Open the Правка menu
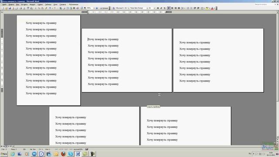Screen dimensions: 279x157 click(11, 4)
